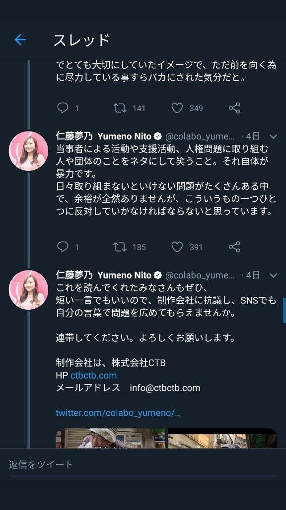Share the tweet with 349 likes
Viewport: 286px width, 510px height.
coord(234,108)
